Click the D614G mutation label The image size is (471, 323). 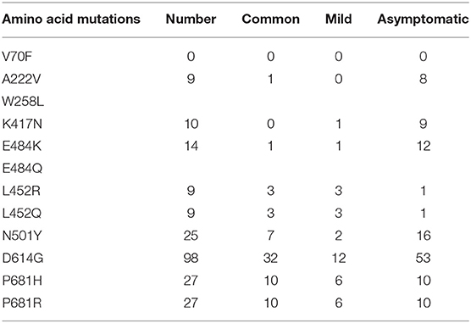click(23, 259)
